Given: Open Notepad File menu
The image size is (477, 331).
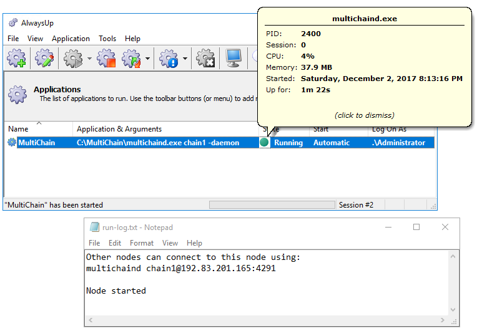Looking at the screenshot, I should click(94, 243).
